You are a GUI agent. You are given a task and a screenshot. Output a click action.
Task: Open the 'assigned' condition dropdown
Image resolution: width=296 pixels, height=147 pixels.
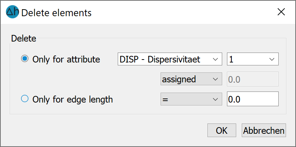pyautogui.click(x=191, y=79)
